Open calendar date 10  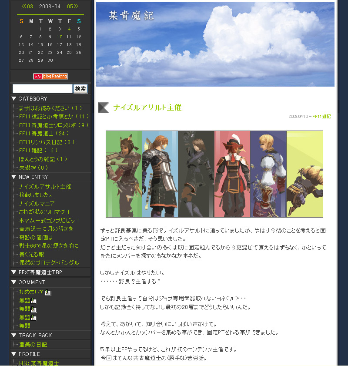click(x=60, y=37)
